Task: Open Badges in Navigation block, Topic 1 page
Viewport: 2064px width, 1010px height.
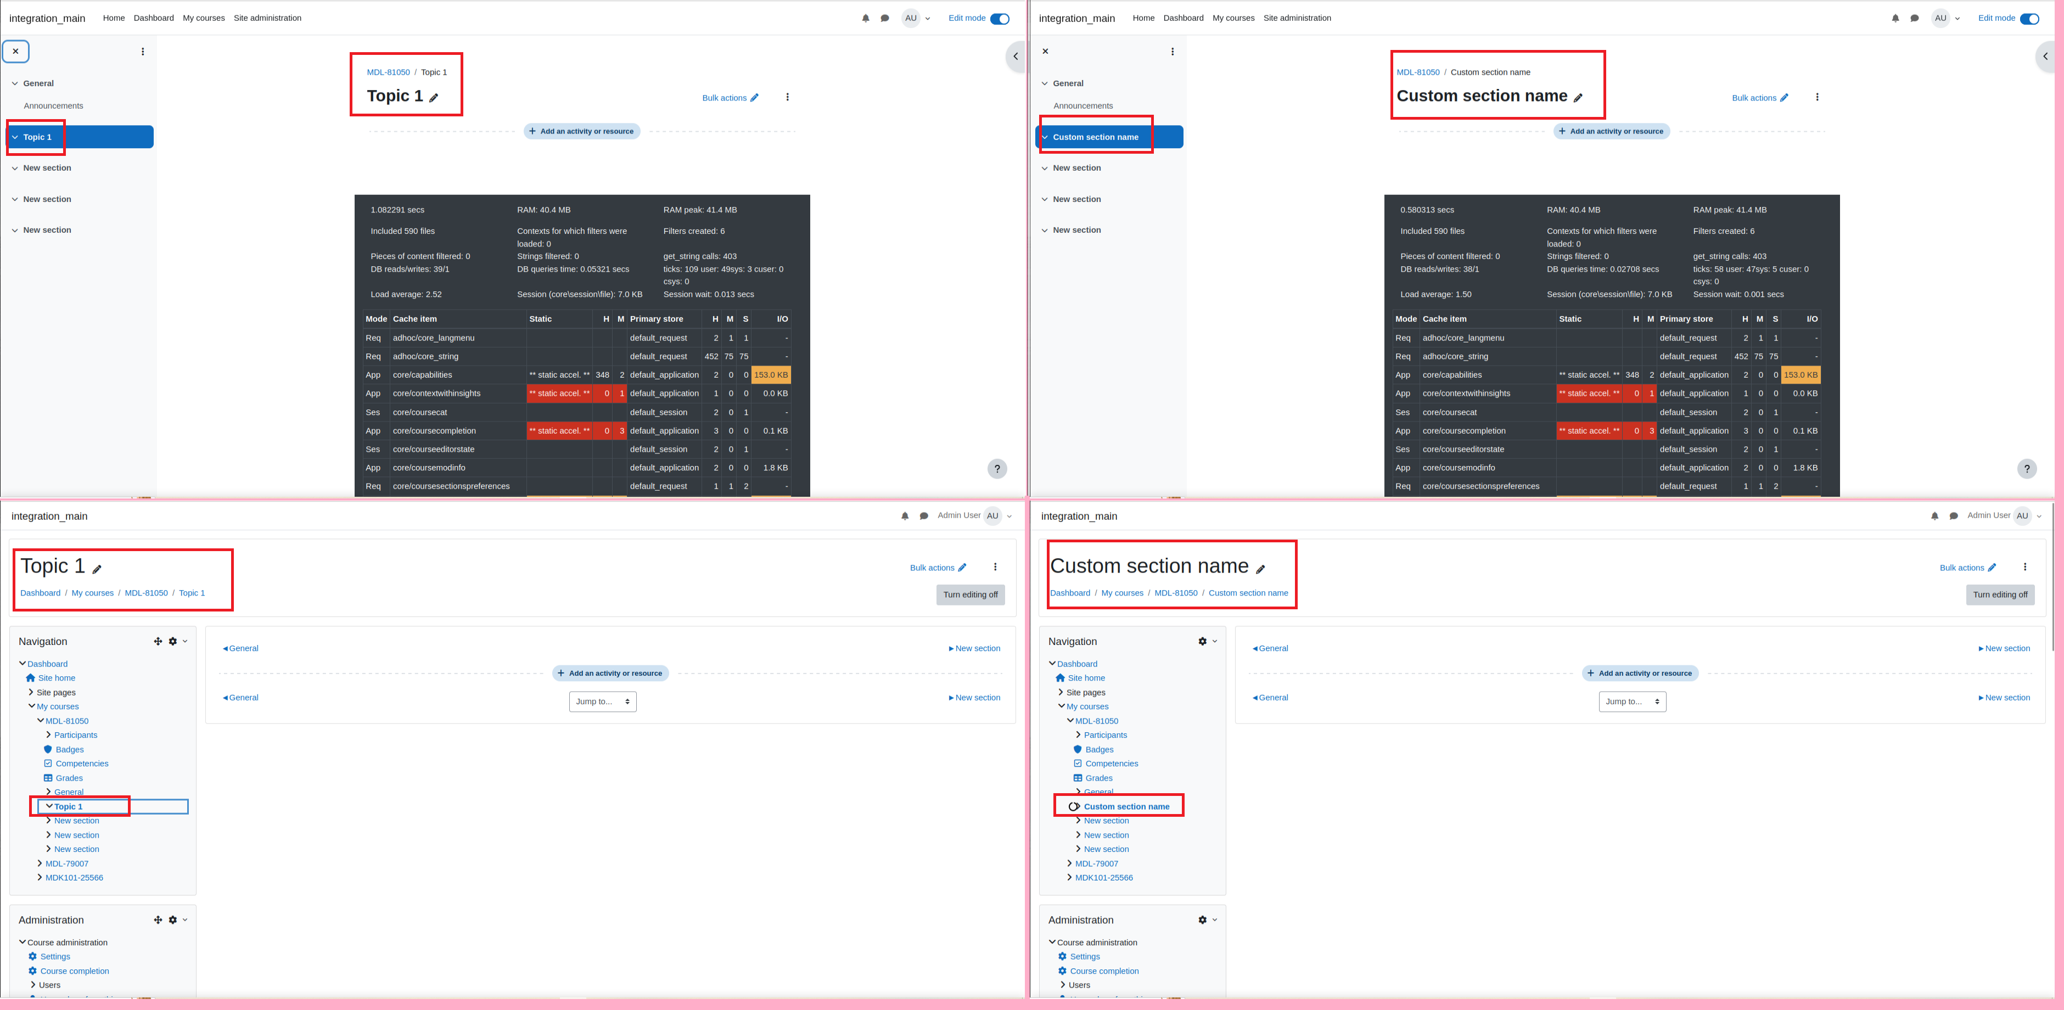Action: pos(70,750)
